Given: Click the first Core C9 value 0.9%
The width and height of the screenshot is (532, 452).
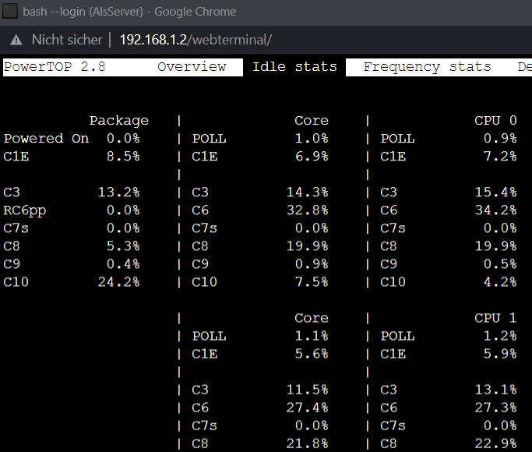Looking at the screenshot, I should pos(312,264).
